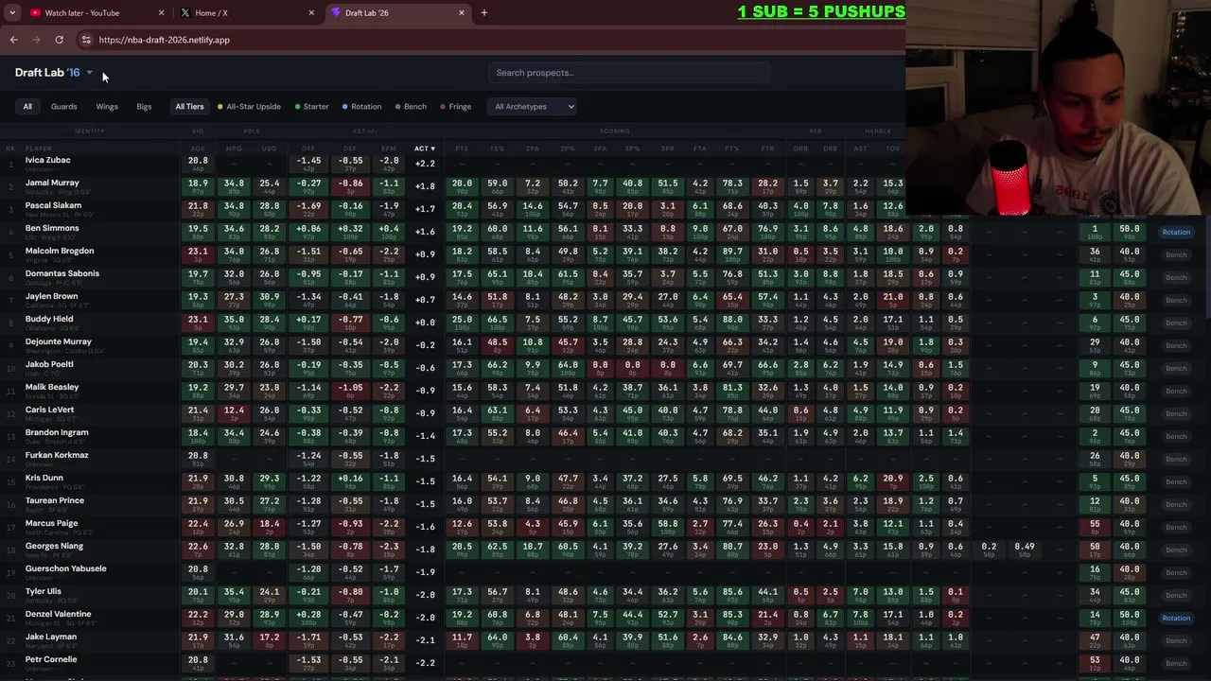Sort by the USG column header
Image resolution: width=1211 pixels, height=681 pixels.
(270, 148)
